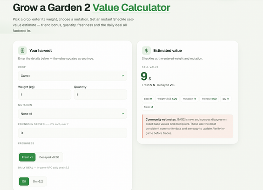
Task: Open the Crop dropdown showing Carrot
Action: (73, 76)
